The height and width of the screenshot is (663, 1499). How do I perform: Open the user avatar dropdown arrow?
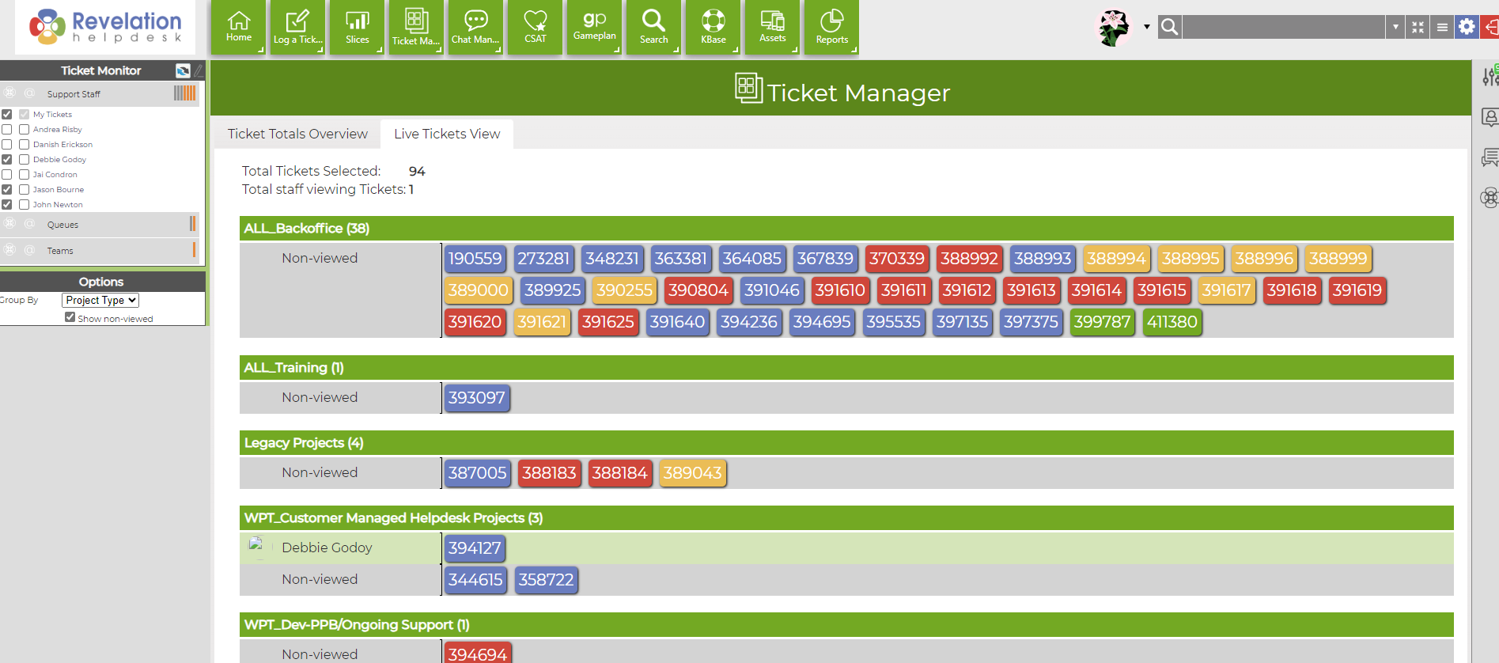[x=1147, y=27]
